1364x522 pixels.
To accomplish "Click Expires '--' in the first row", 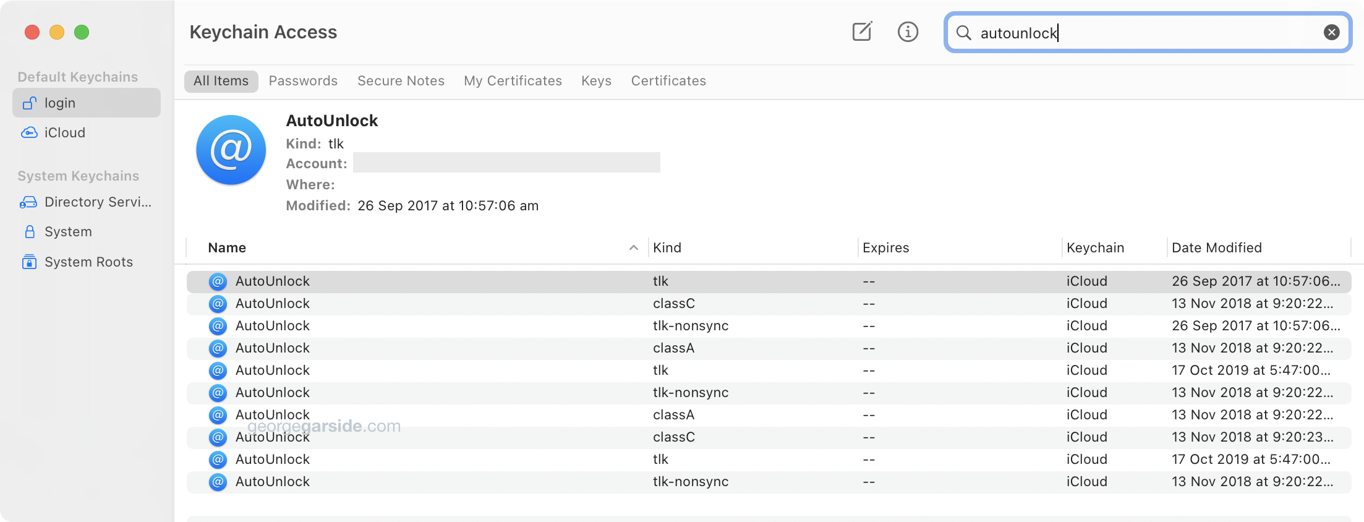I will pyautogui.click(x=869, y=282).
